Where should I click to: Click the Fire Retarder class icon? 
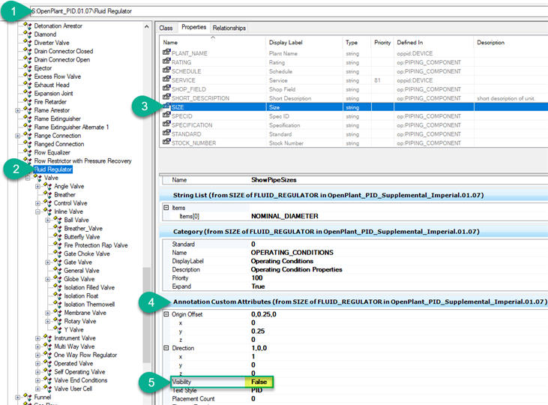click(27, 102)
